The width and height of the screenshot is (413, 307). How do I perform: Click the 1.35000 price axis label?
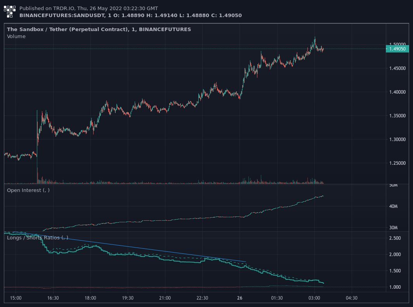(397, 116)
